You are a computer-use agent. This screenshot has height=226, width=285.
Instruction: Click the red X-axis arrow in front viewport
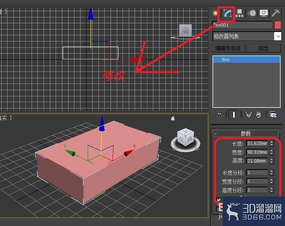pos(135,59)
